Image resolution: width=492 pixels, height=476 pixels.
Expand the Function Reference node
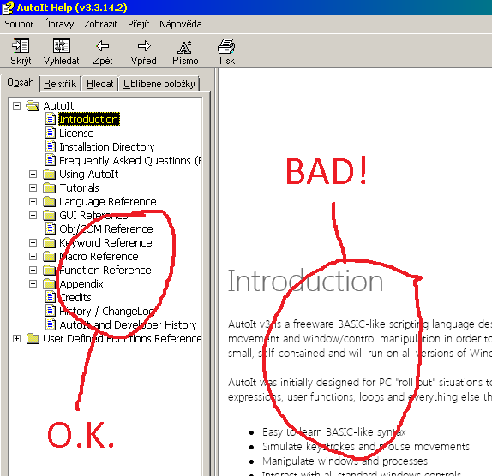[33, 271]
